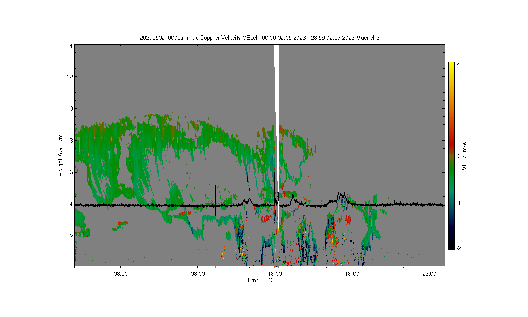Click the 13:00 time tick label

click(275, 274)
